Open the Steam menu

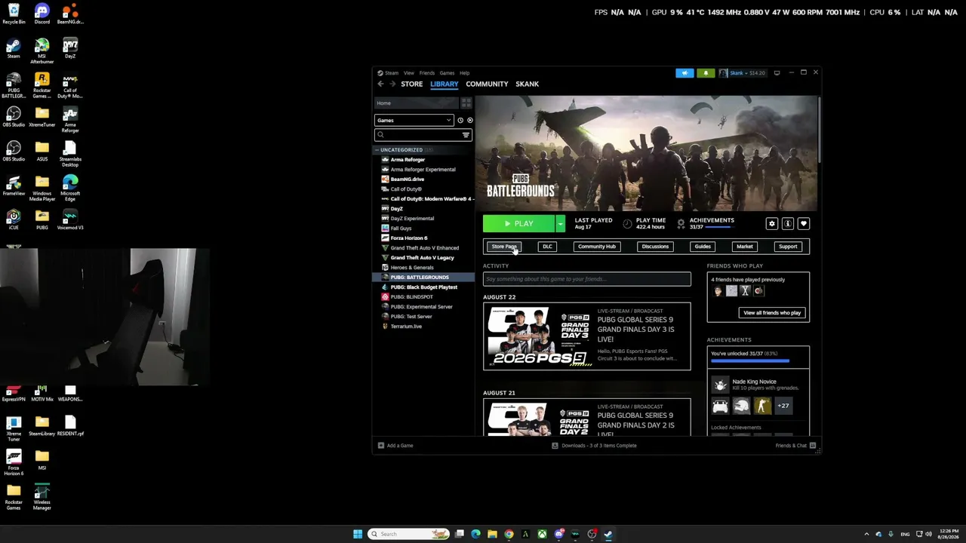point(392,73)
